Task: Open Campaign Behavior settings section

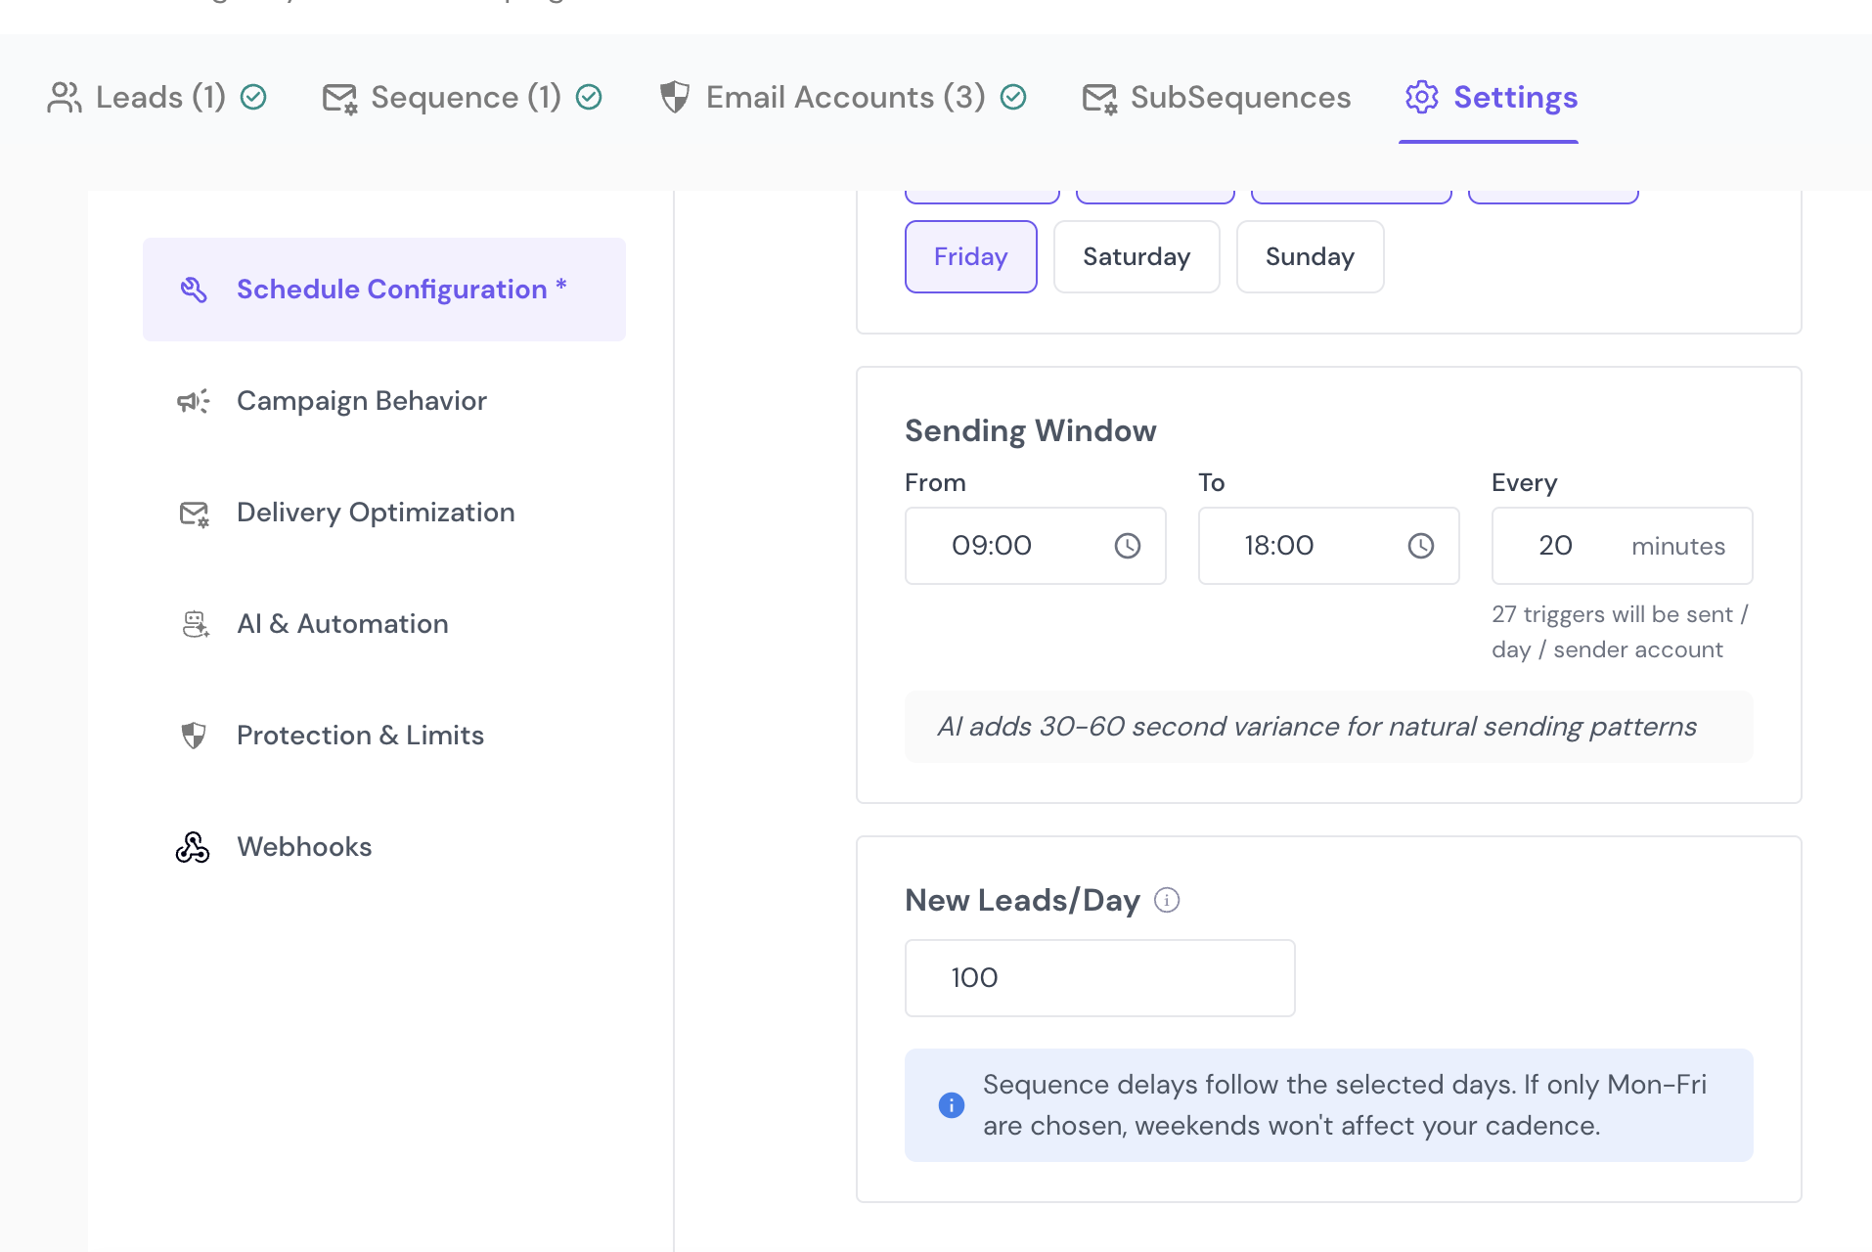Action: tap(384, 401)
